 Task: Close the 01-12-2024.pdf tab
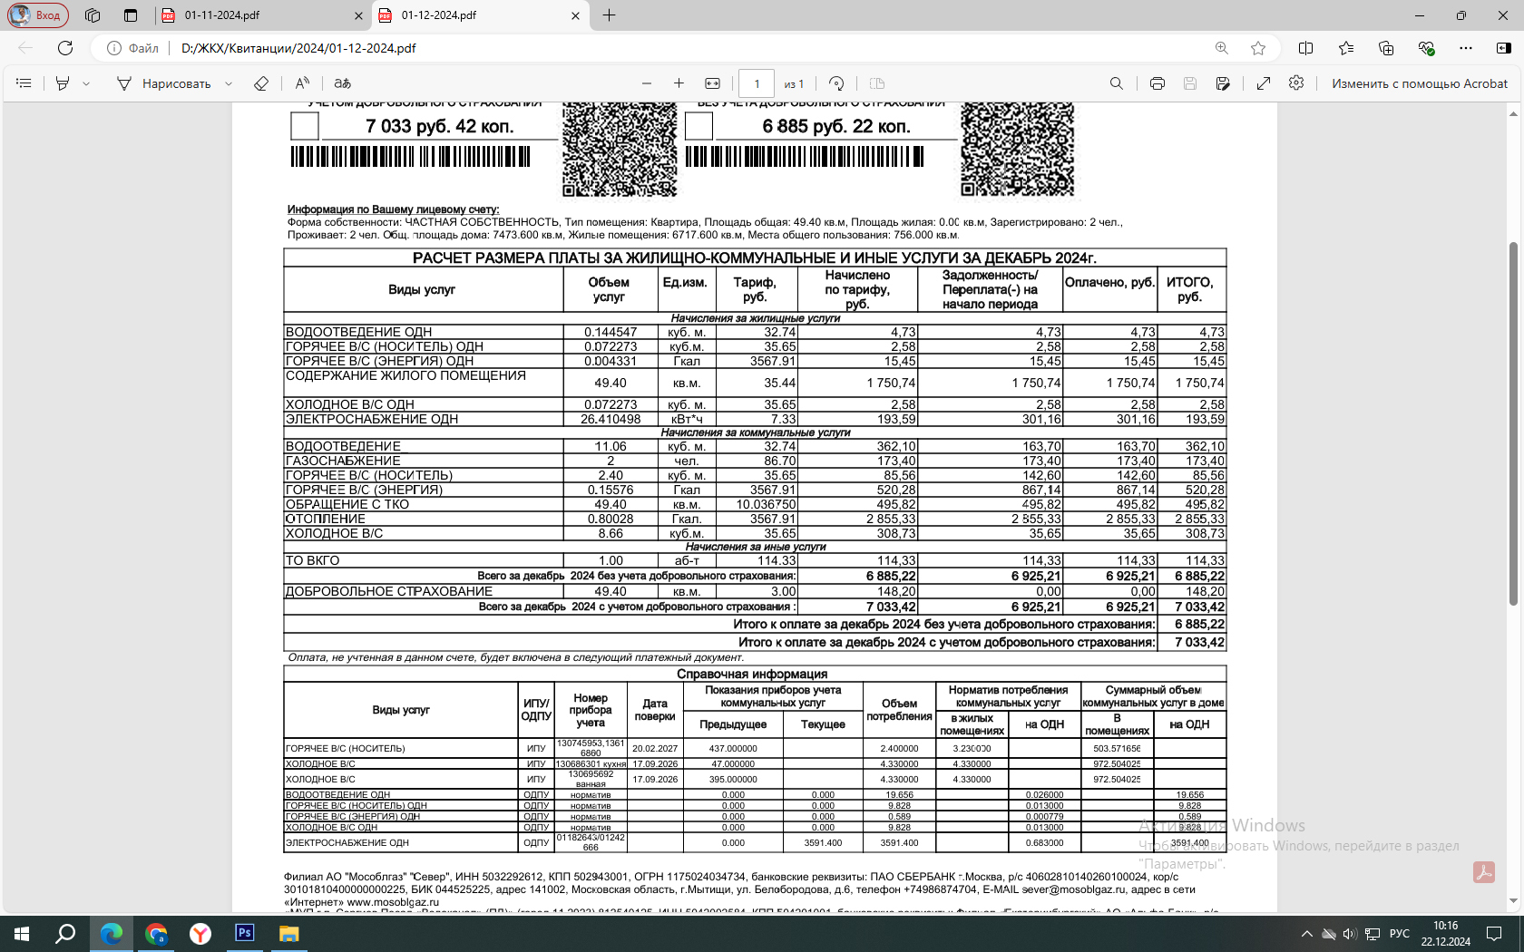[575, 15]
